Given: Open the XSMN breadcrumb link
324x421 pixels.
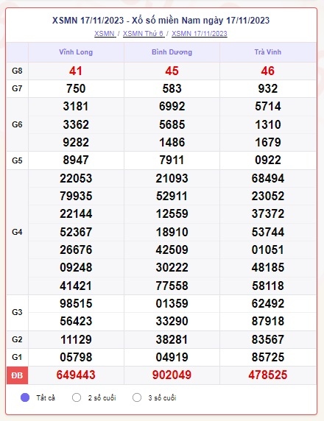Looking at the screenshot, I should 105,34.
